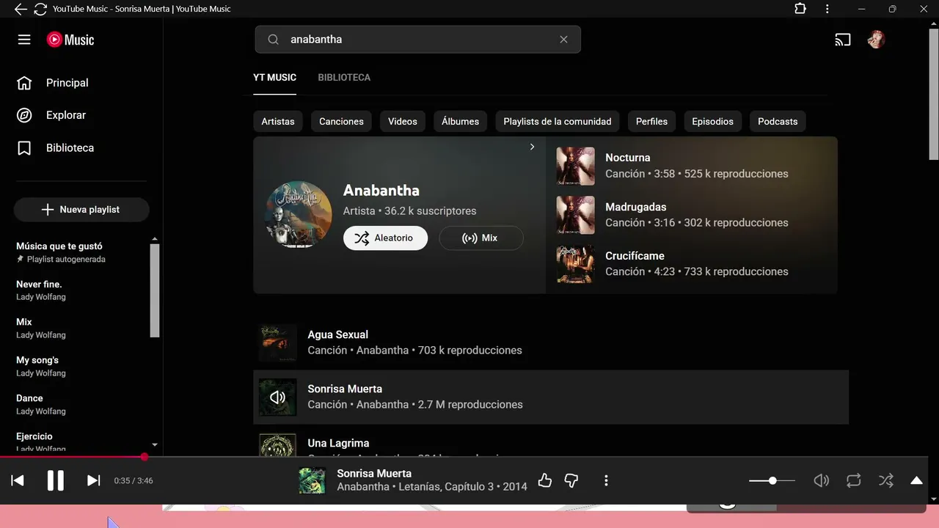Like Sonrisa Muerta with thumbs up
939x528 pixels.
tap(544, 480)
